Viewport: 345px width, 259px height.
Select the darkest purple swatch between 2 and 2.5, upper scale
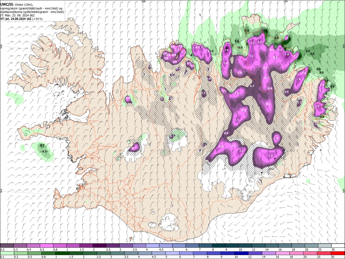pyautogui.click(x=99, y=246)
